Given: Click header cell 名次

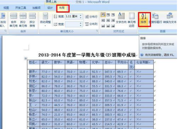Looking at the screenshot, I should (131, 64).
